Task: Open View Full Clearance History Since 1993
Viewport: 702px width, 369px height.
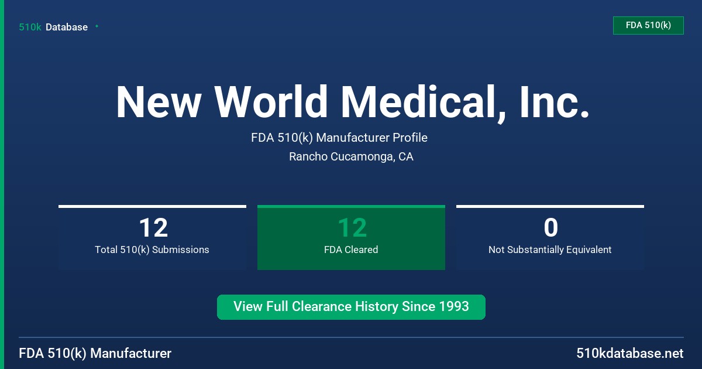Action: point(351,307)
